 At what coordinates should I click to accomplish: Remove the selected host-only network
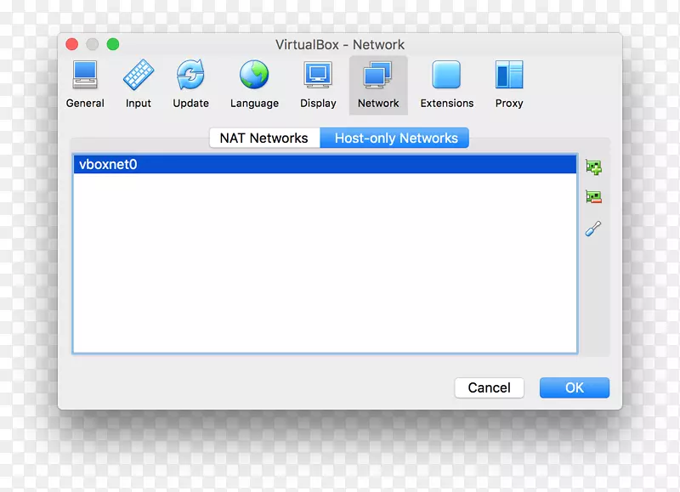pos(593,196)
